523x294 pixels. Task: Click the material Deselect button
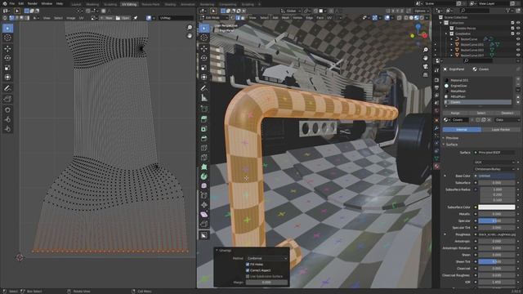point(507,114)
